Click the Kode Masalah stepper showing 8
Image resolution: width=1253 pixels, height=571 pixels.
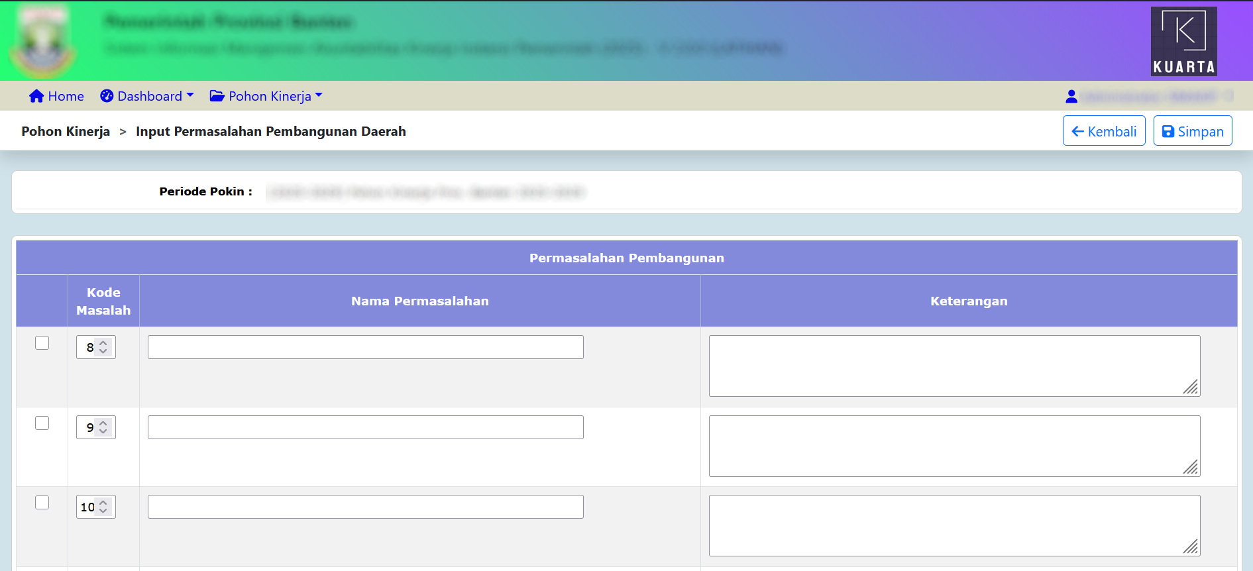[x=96, y=347]
